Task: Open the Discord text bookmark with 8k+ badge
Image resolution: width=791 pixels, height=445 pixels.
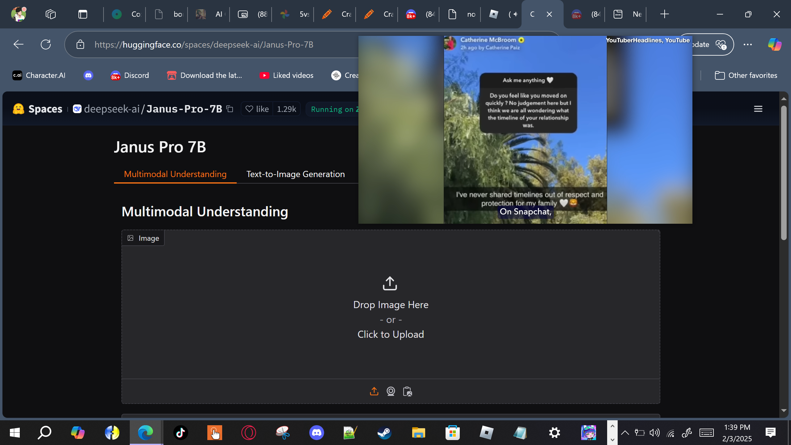Action: point(130,75)
